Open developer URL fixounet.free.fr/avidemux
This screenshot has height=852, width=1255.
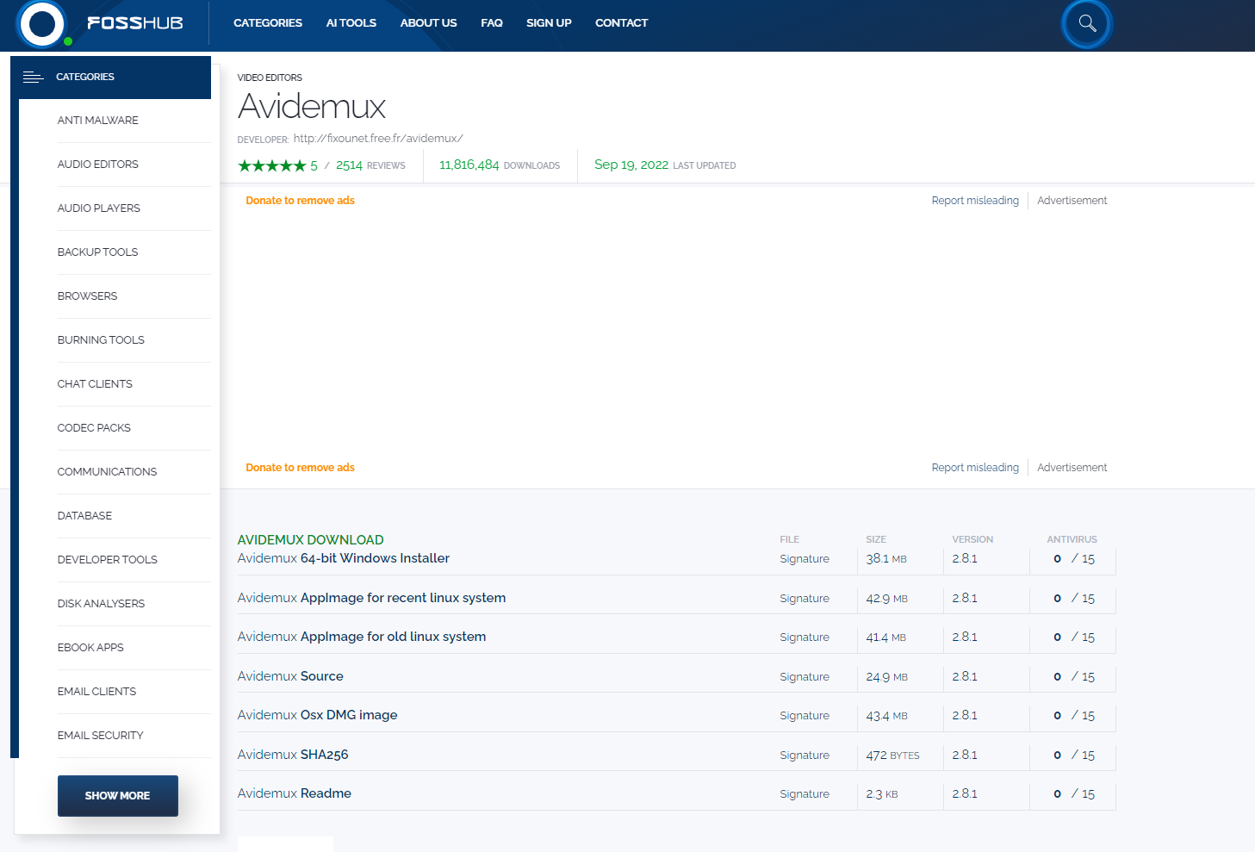[x=378, y=139]
